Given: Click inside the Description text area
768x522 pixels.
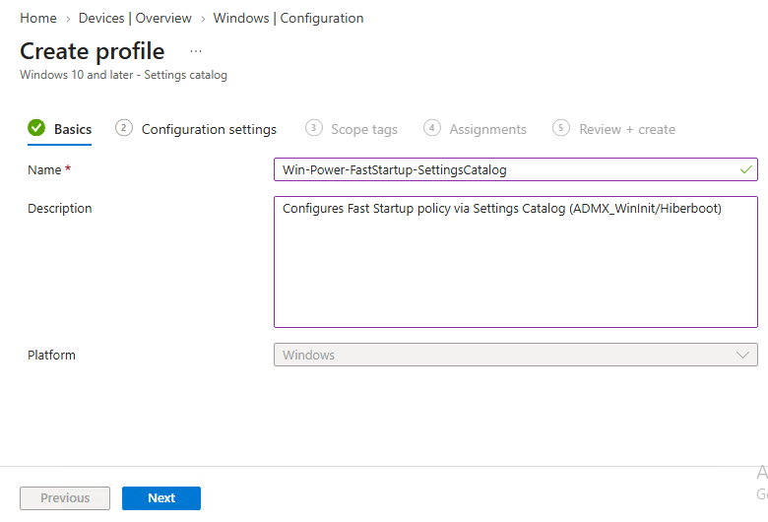Looking at the screenshot, I should (516, 262).
